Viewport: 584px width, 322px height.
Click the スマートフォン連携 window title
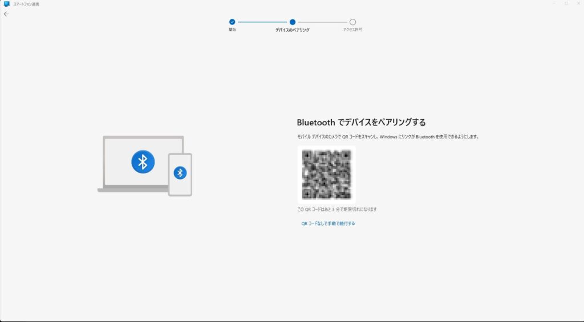coord(26,4)
